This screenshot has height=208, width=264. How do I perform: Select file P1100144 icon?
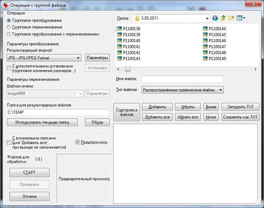tap(205, 28)
